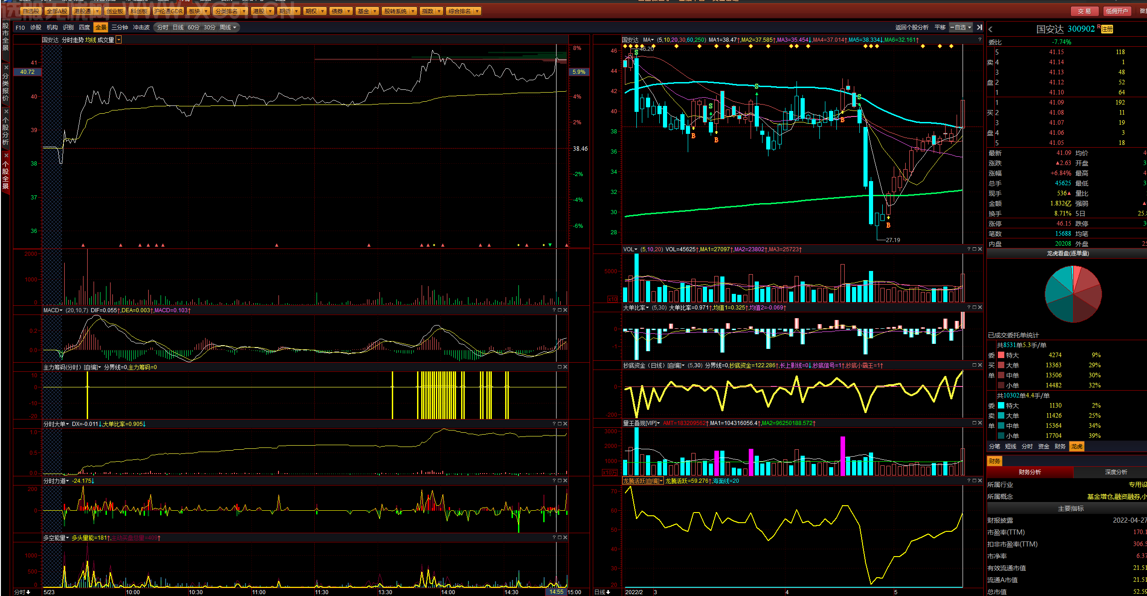Click the 低佣开户 account button
This screenshot has height=596, width=1147.
(x=1117, y=11)
